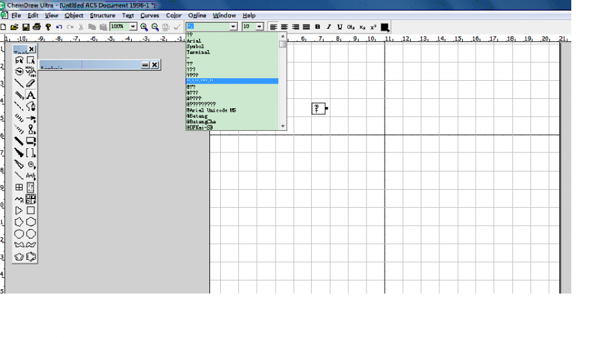Collapse the font name dropdown arrow
The height and width of the screenshot is (338, 602).
233,27
